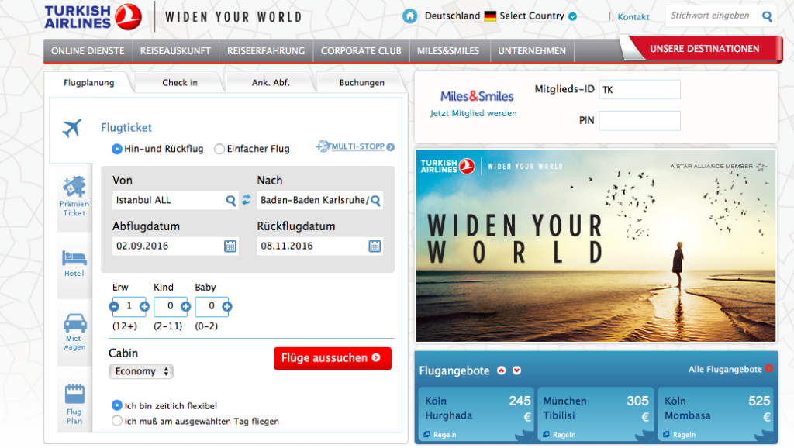Viewport: 794px width, 448px height.
Task: Open the Select Country dropdown
Action: click(538, 16)
